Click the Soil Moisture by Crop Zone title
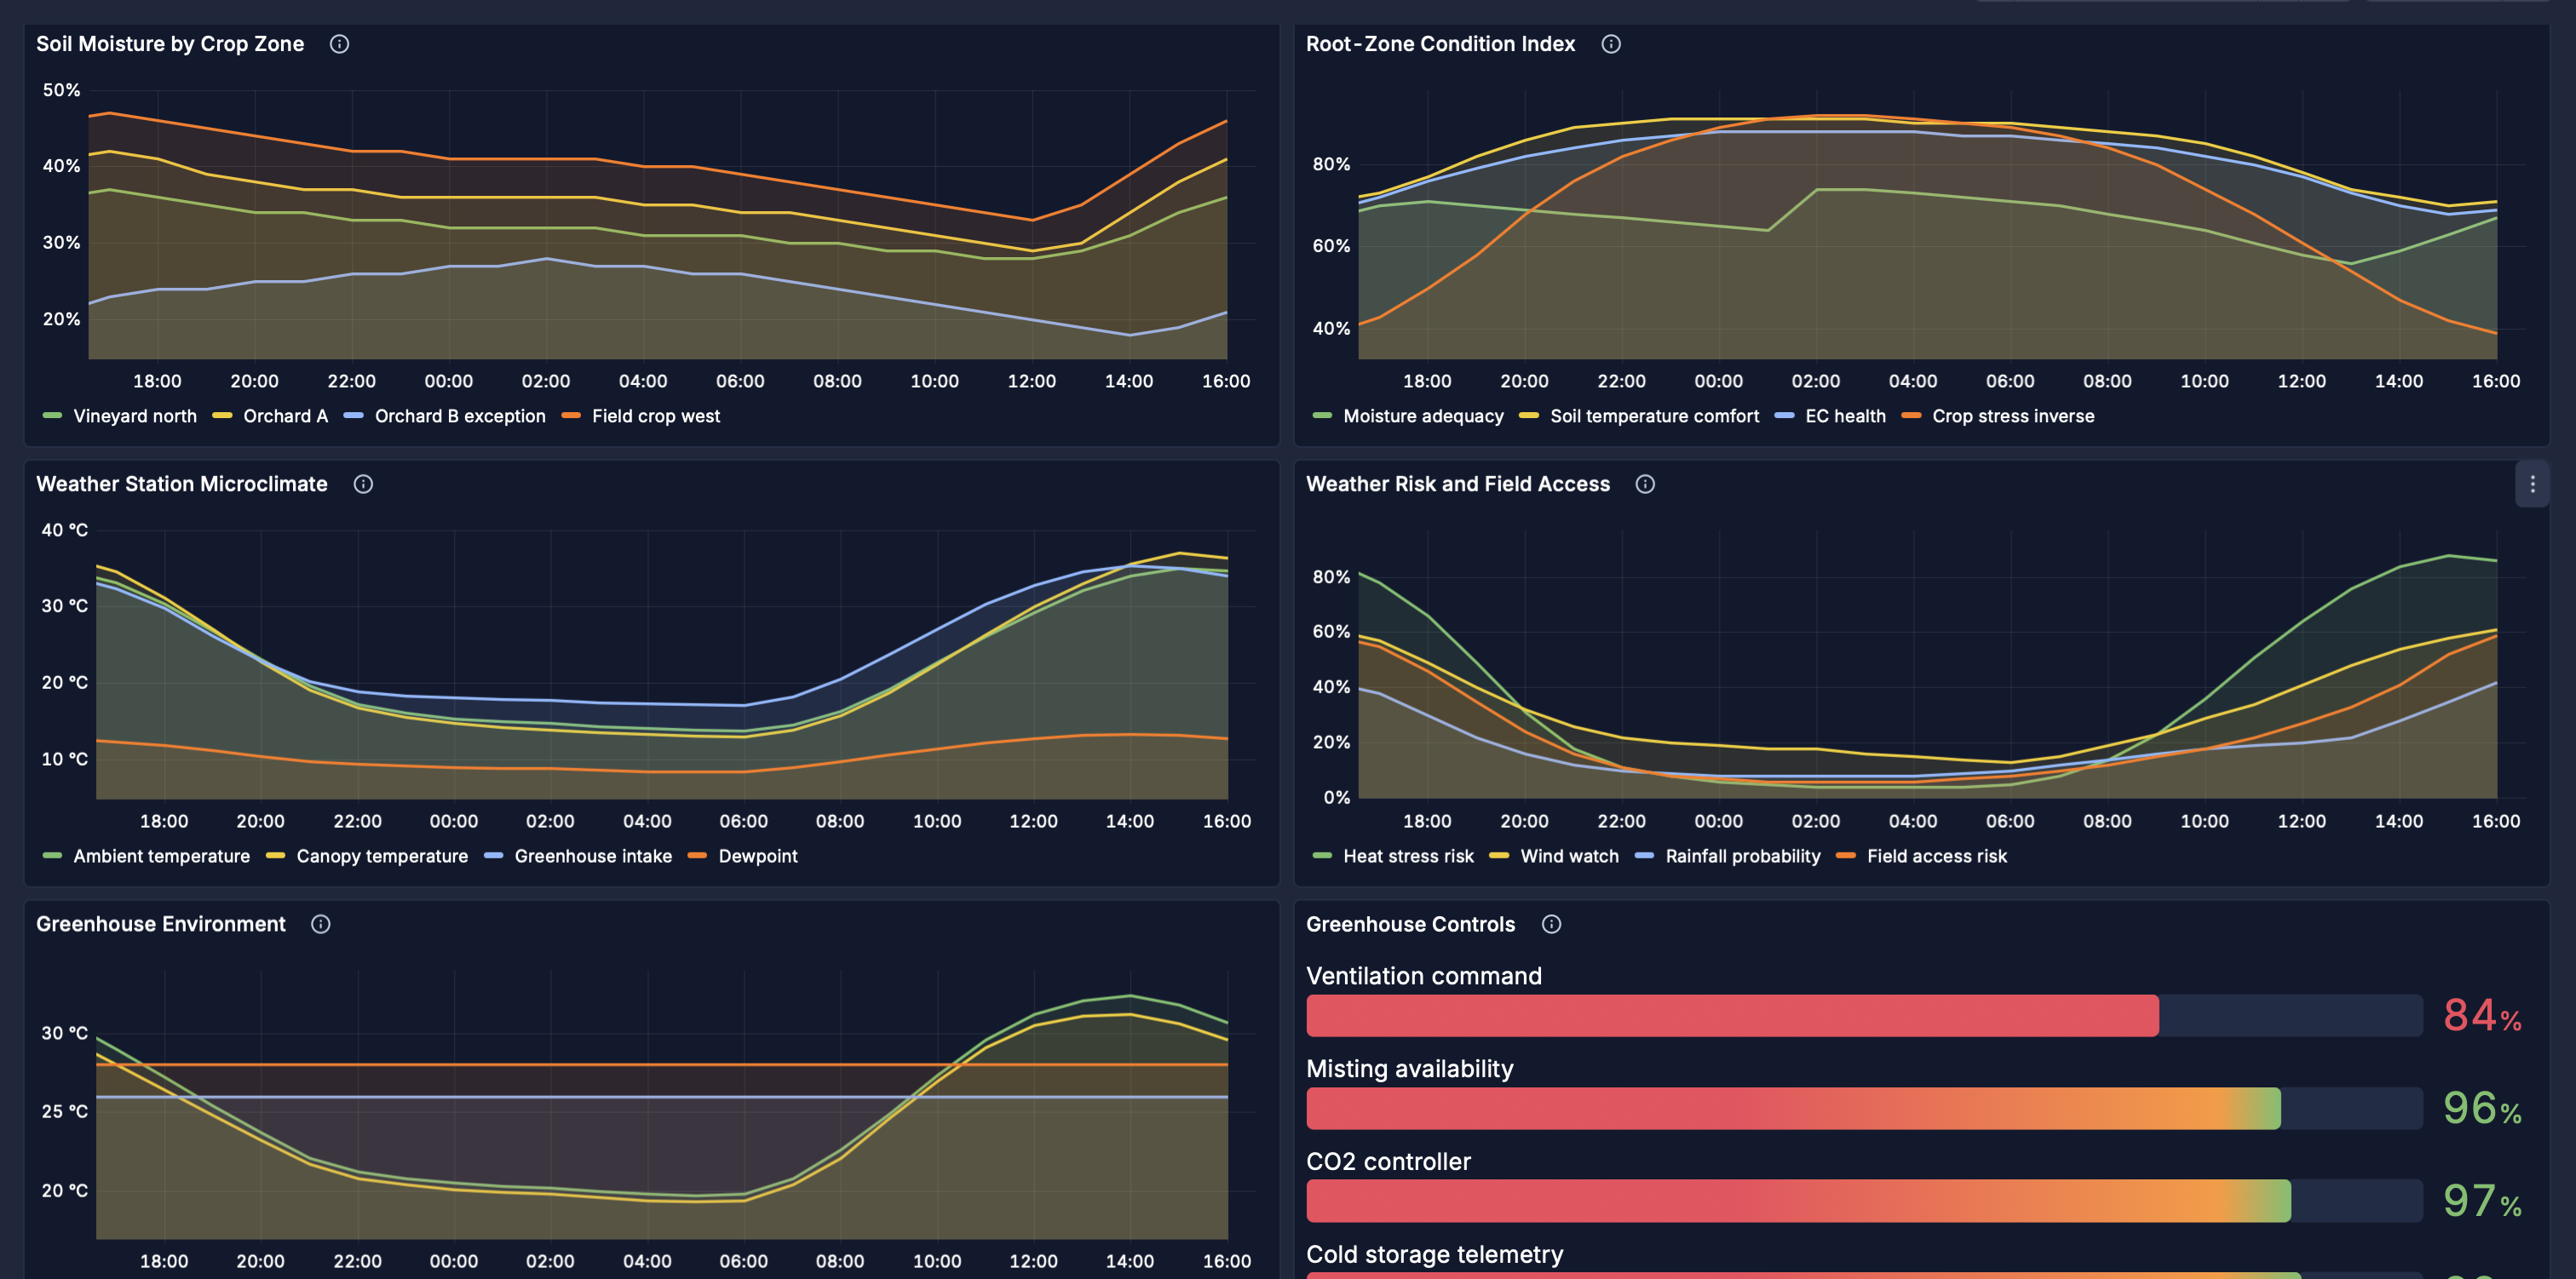The image size is (2576, 1279). tap(170, 44)
